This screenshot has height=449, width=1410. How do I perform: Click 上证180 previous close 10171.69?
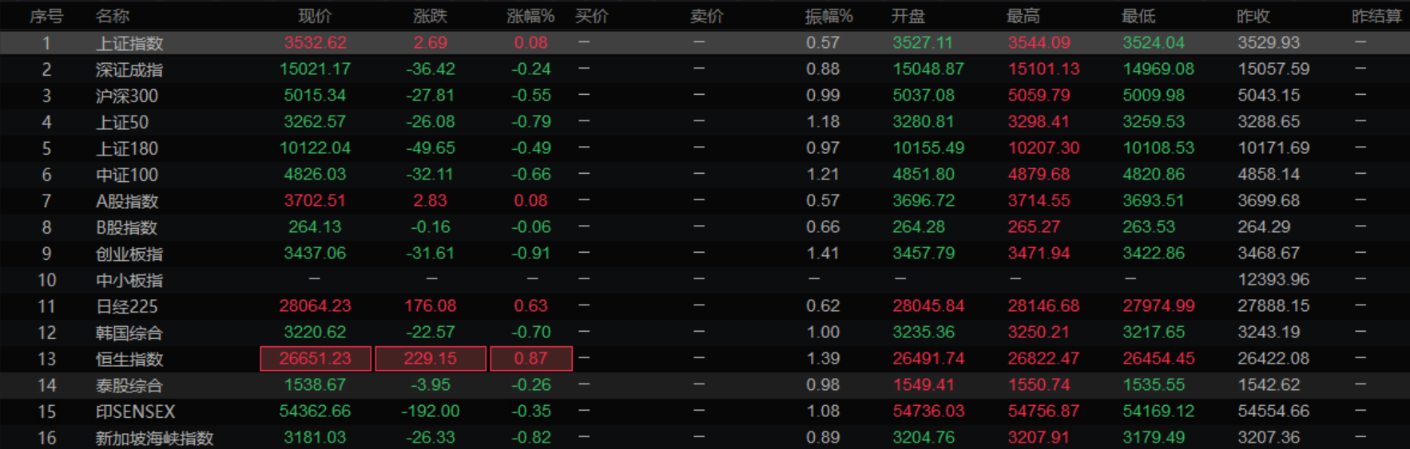pyautogui.click(x=1273, y=148)
